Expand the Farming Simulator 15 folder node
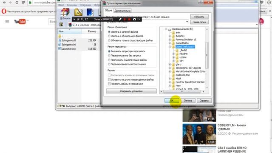Image resolution: width=272 pixels, height=153 pixels. 170,40
